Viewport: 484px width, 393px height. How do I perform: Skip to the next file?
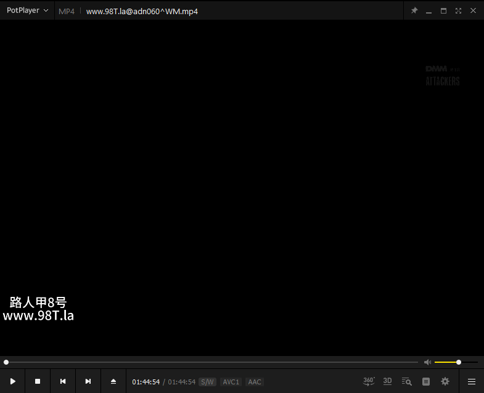[x=88, y=382]
